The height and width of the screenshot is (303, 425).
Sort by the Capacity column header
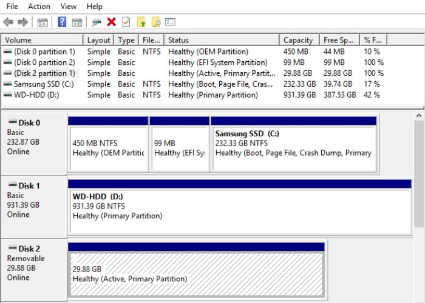pyautogui.click(x=297, y=40)
